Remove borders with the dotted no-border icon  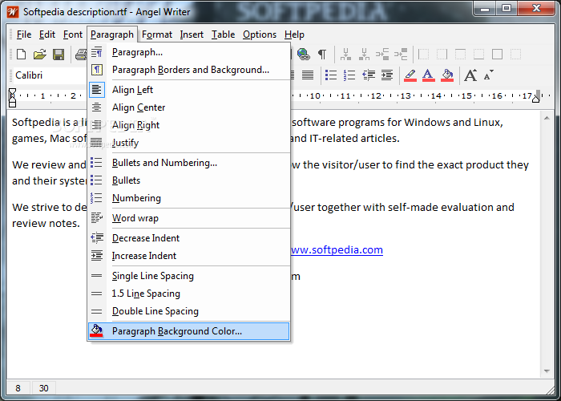[515, 55]
